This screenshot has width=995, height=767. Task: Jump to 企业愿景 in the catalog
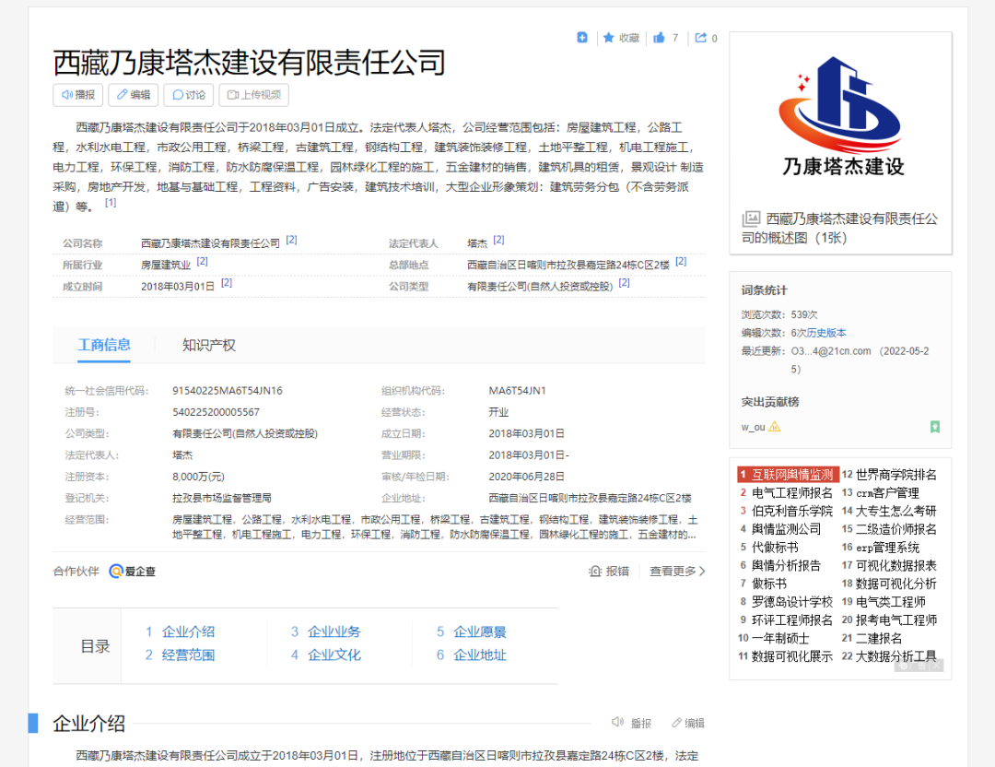(x=480, y=631)
